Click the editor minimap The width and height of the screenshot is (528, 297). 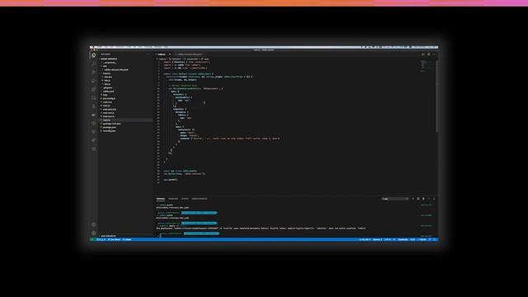pos(427,66)
